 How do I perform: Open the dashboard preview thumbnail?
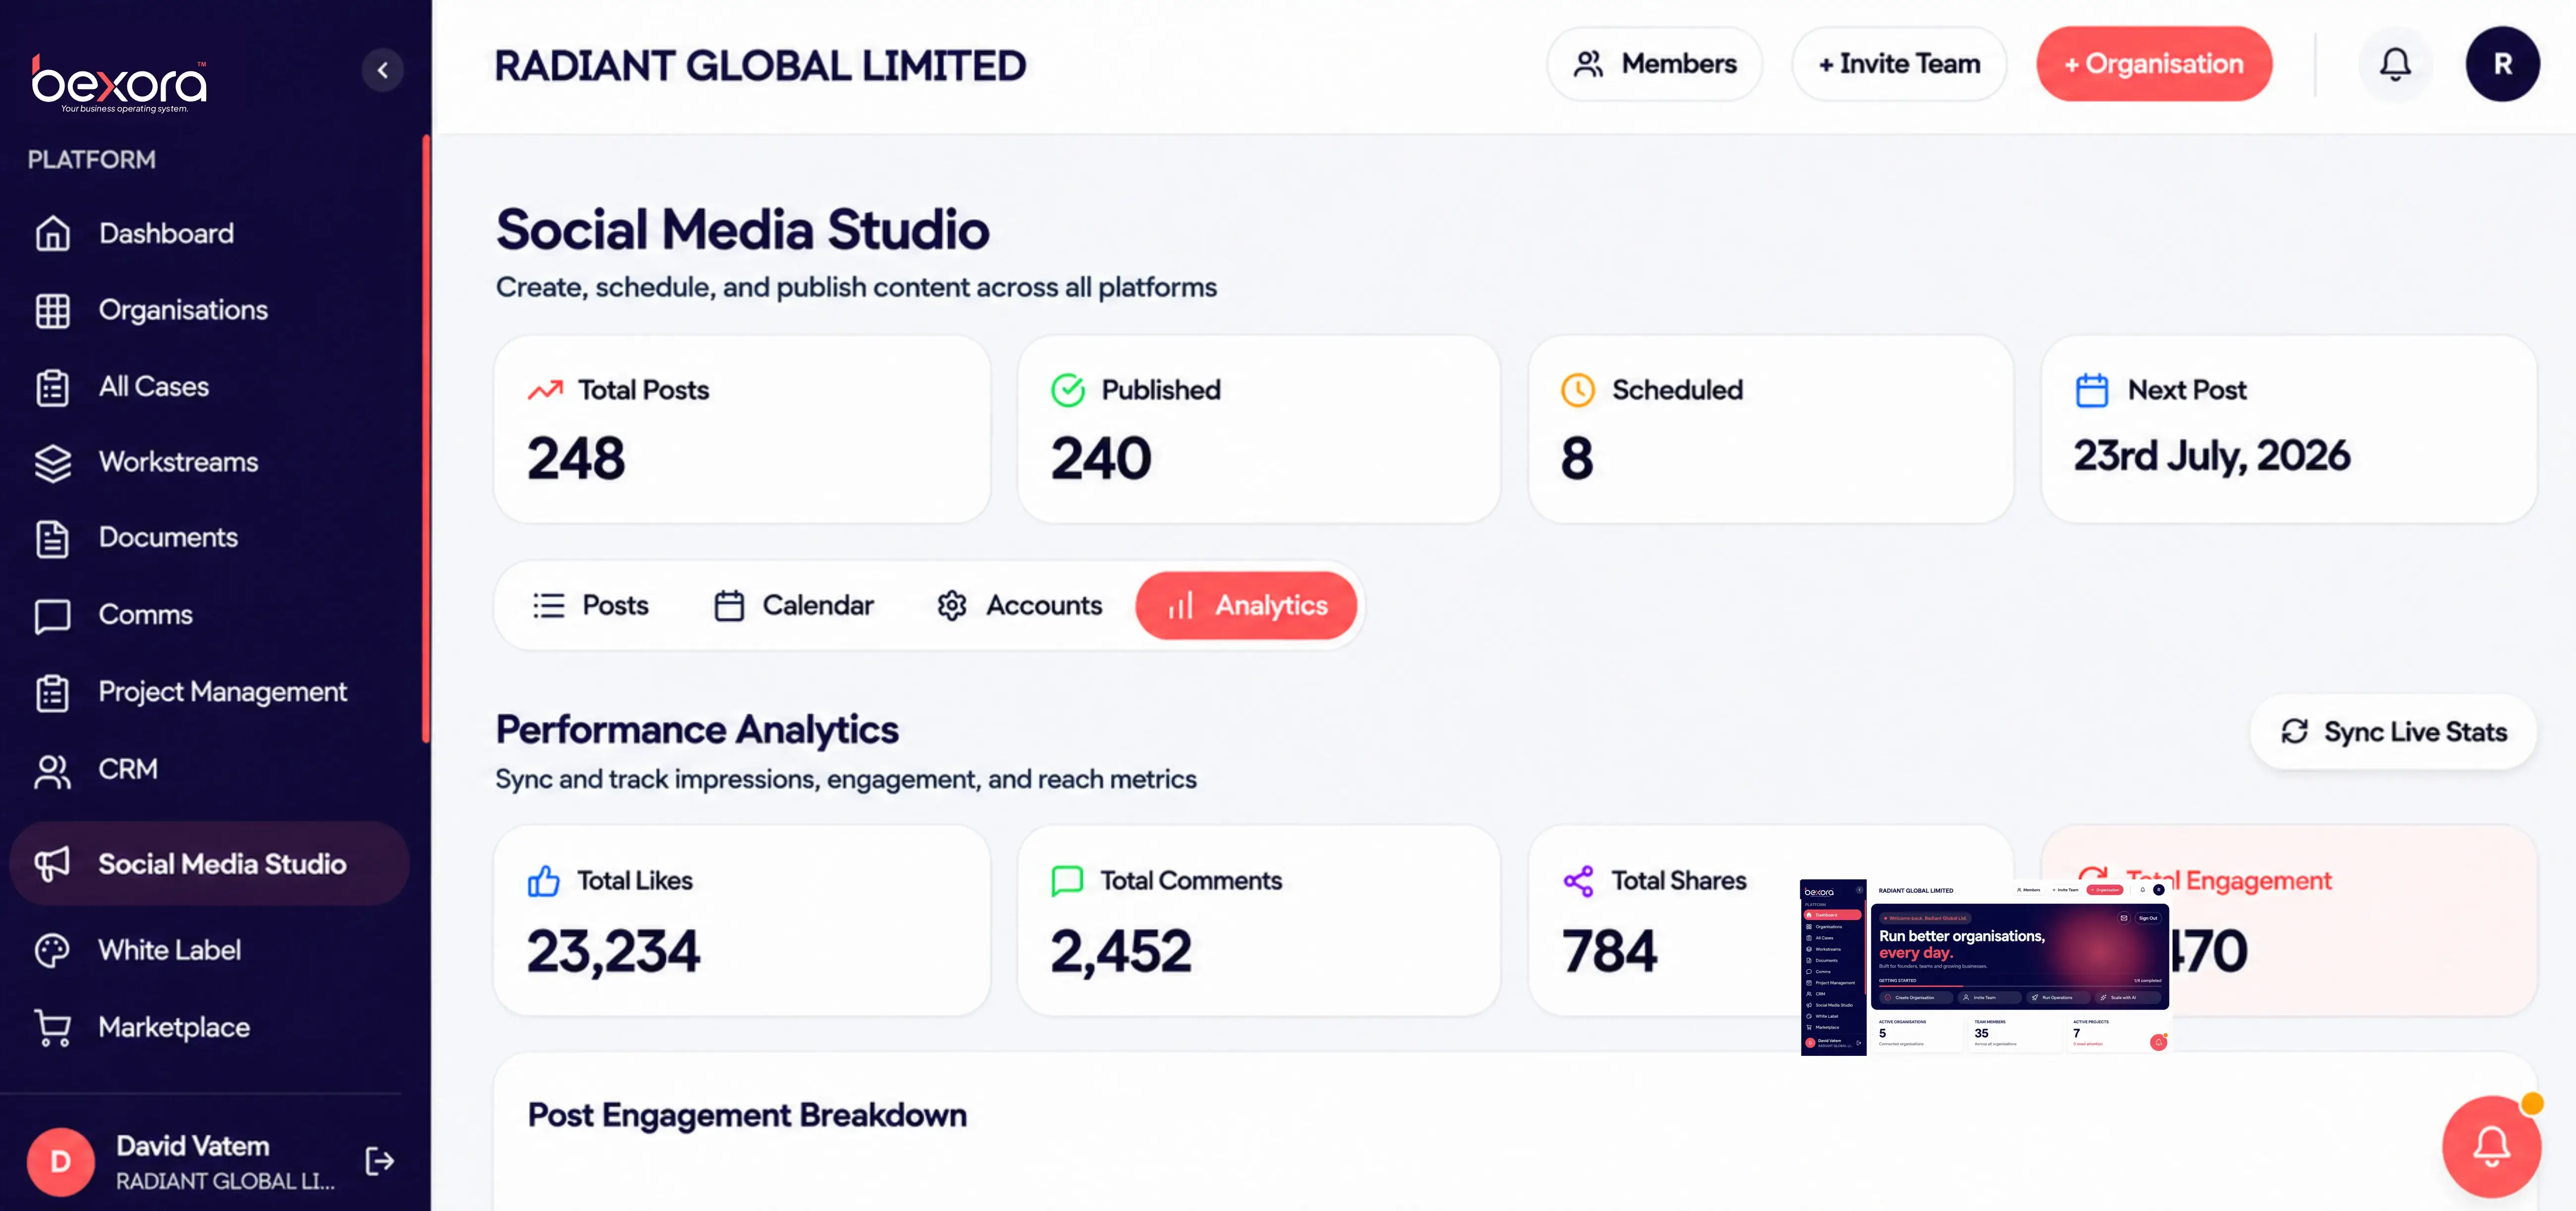(x=1985, y=967)
